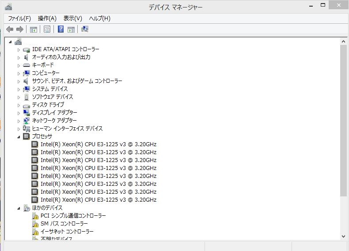Expand the ネットワーク アダプター node
The height and width of the screenshot is (251, 349).
19,121
